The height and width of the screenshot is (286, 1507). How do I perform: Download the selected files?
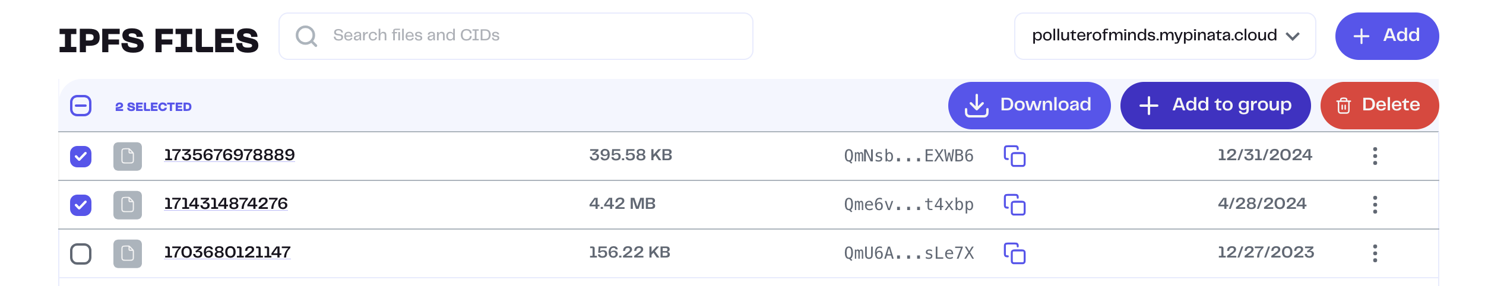click(x=1028, y=106)
